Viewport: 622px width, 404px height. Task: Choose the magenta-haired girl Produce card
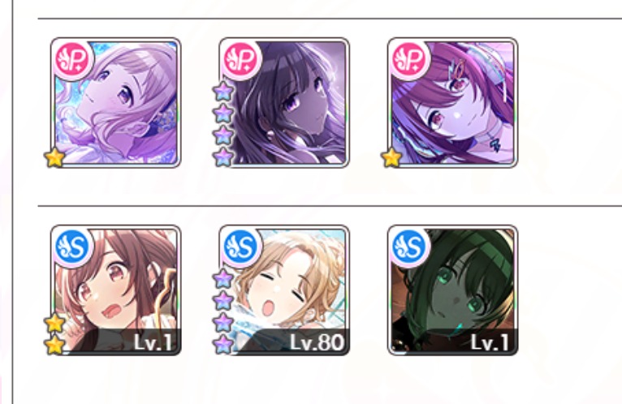(452, 103)
